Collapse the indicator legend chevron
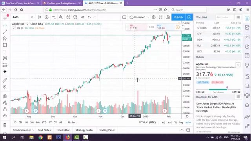 pos(14,28)
